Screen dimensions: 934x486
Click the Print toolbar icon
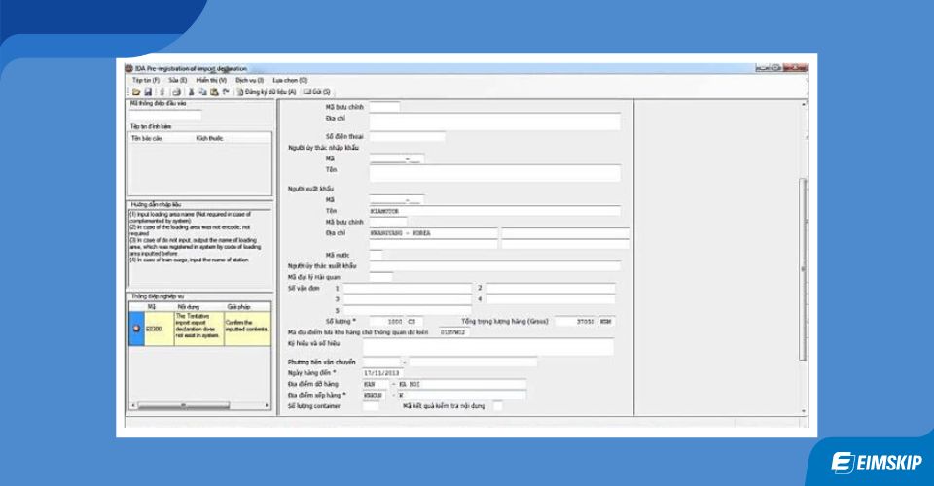[176, 91]
